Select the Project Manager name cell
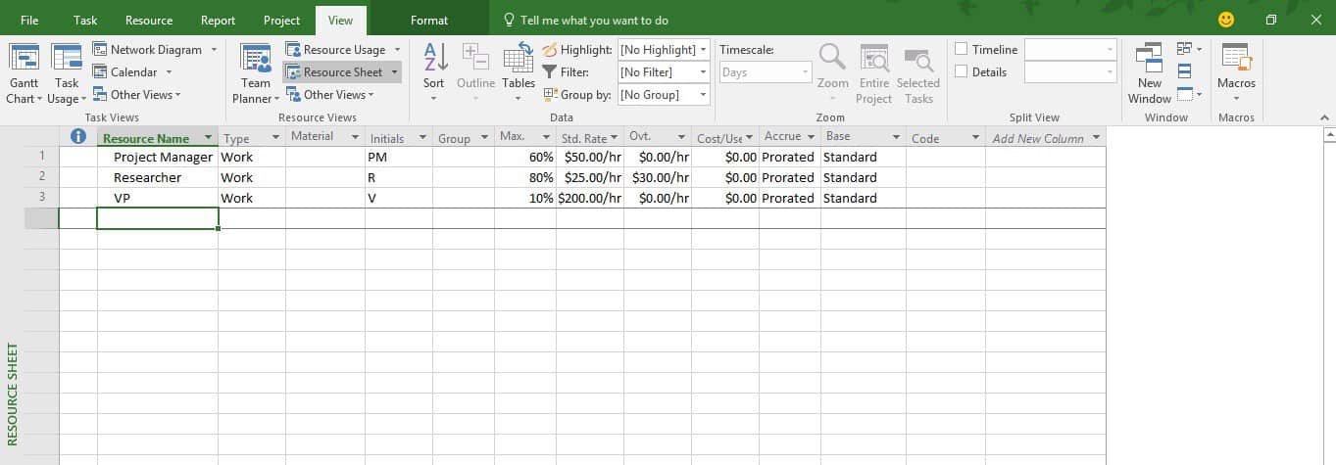1336x465 pixels. coord(158,158)
